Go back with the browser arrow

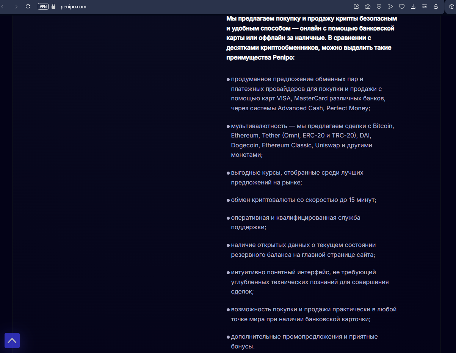[3, 6]
